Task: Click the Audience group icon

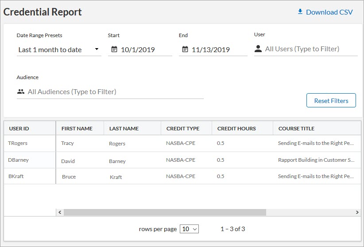Action: 21,92
